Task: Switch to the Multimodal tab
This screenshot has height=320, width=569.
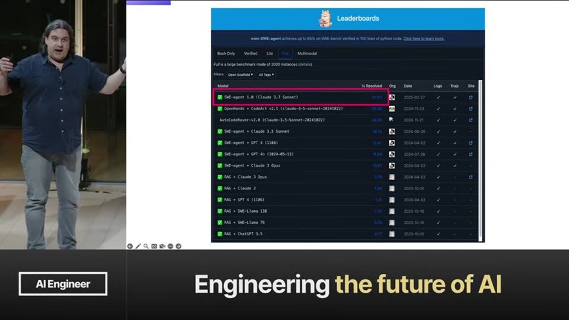Action: [x=307, y=53]
